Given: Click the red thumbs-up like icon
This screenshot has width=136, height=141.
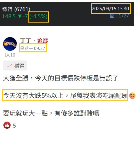Looking at the screenshot, I should (x=7, y=125).
